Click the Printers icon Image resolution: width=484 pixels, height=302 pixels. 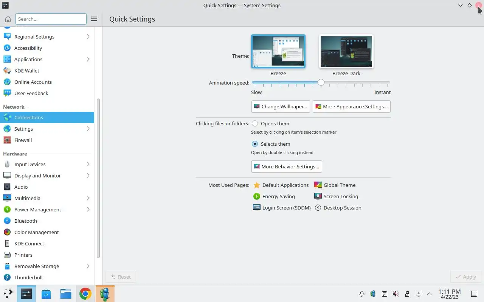pyautogui.click(x=7, y=255)
